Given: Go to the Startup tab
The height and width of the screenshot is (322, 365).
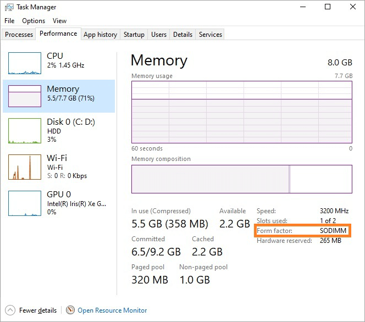Looking at the screenshot, I should pos(134,35).
